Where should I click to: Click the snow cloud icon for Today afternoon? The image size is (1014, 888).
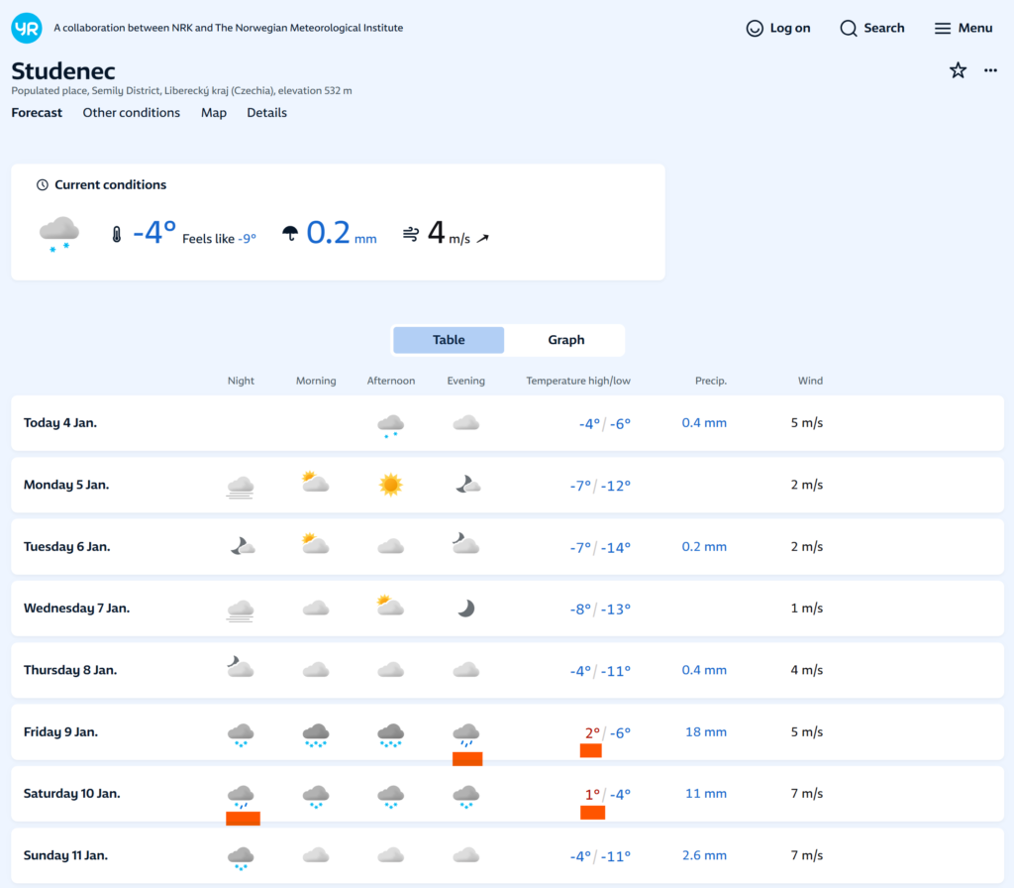coord(391,425)
